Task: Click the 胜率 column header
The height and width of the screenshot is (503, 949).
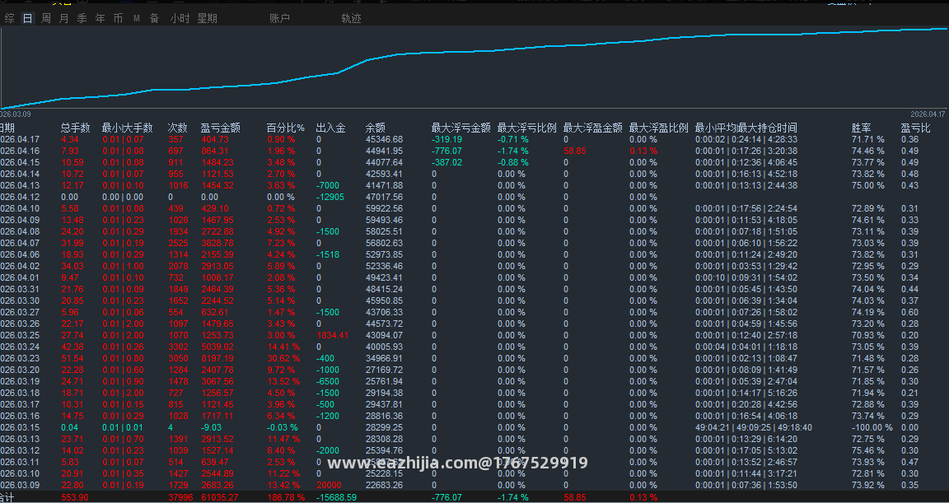Action: click(861, 128)
